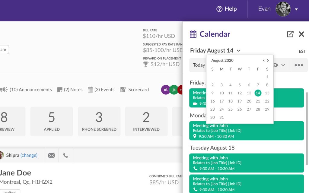Open calendar in a new window icon
309x193 pixels.
click(x=290, y=34)
